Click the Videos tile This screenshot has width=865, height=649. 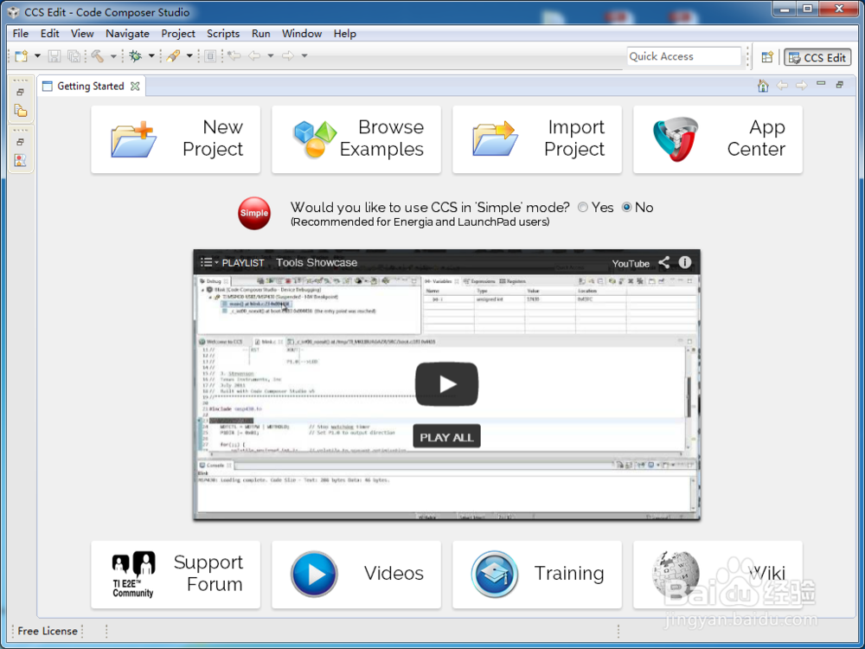click(356, 575)
